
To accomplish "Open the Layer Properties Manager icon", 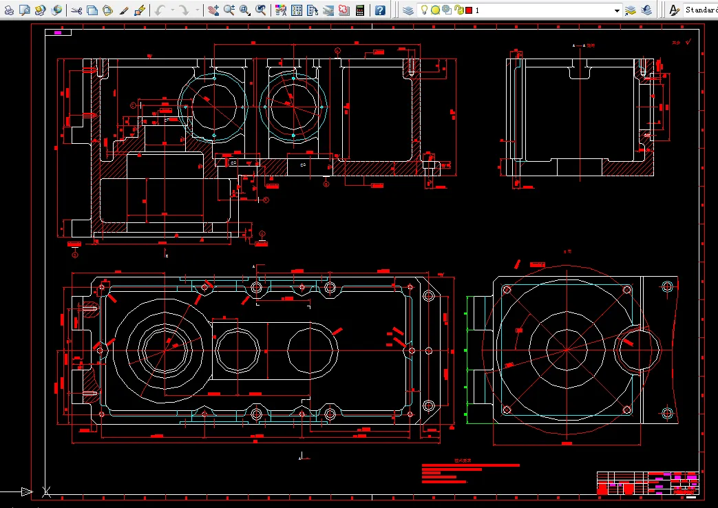I will (408, 10).
